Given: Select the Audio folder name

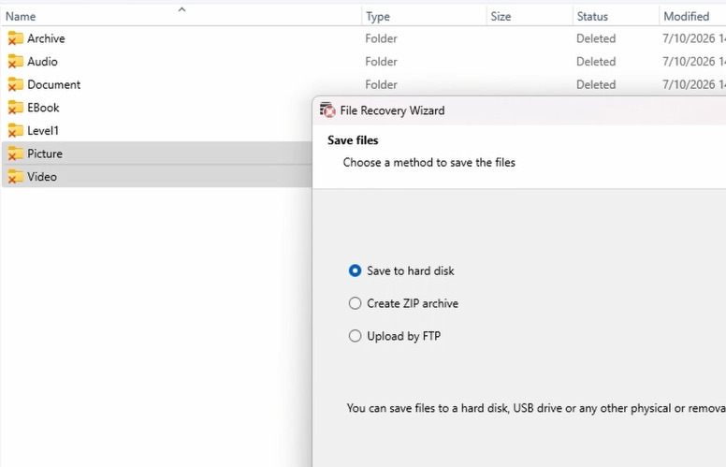Looking at the screenshot, I should click(42, 62).
